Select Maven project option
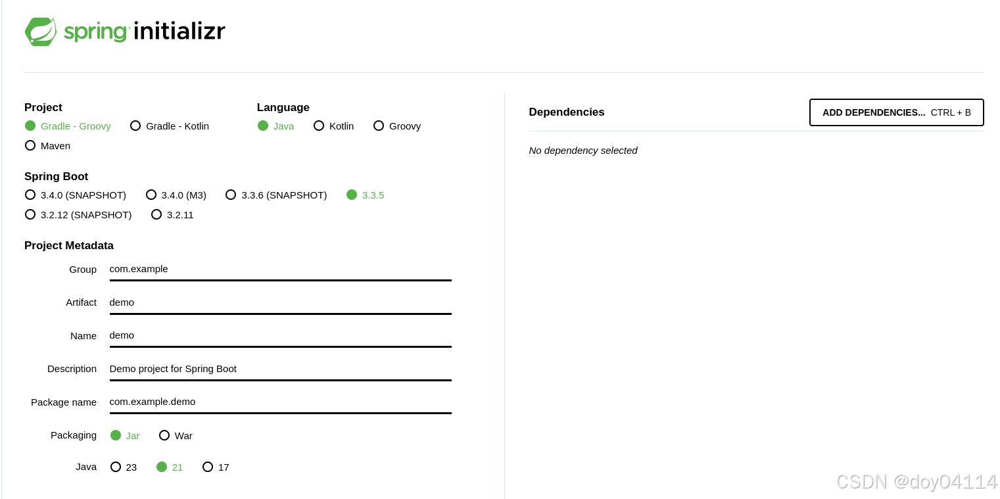 click(x=47, y=145)
